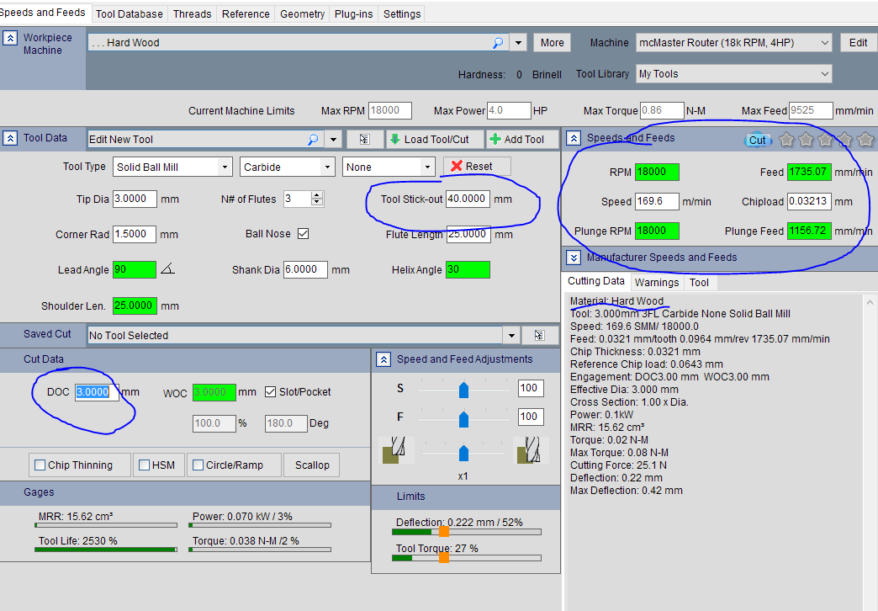
Task: Open the Machine selection dropdown
Action: [x=824, y=43]
